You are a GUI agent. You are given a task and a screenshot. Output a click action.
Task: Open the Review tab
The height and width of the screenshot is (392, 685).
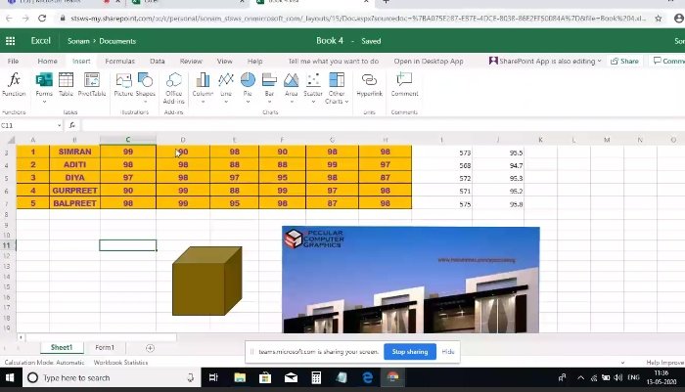pyautogui.click(x=191, y=62)
